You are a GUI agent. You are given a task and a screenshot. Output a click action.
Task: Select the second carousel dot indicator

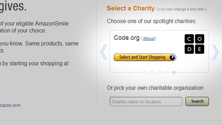pyautogui.click(x=152, y=72)
